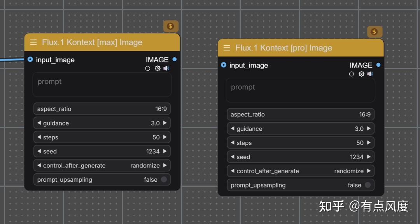Decrease guidance on the [max] node
This screenshot has height=224, width=420.
point(39,123)
